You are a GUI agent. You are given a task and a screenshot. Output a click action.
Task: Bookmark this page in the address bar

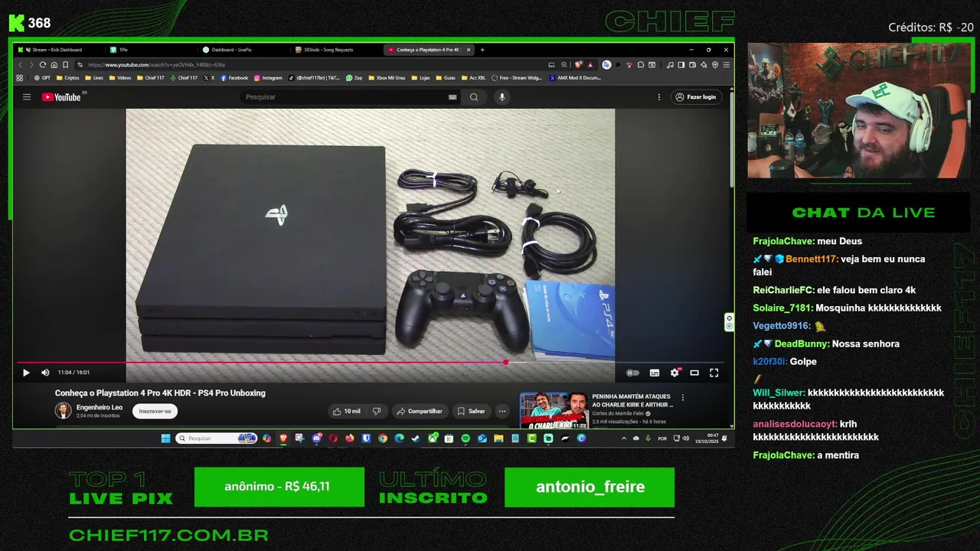[66, 65]
